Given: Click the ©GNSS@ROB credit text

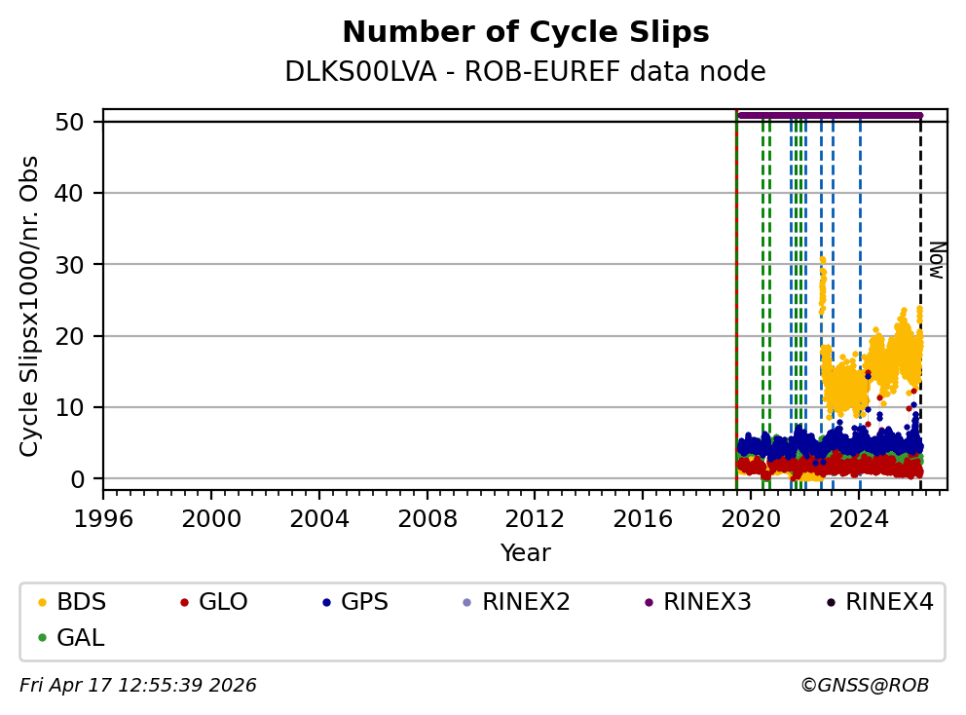Looking at the screenshot, I should [x=865, y=686].
